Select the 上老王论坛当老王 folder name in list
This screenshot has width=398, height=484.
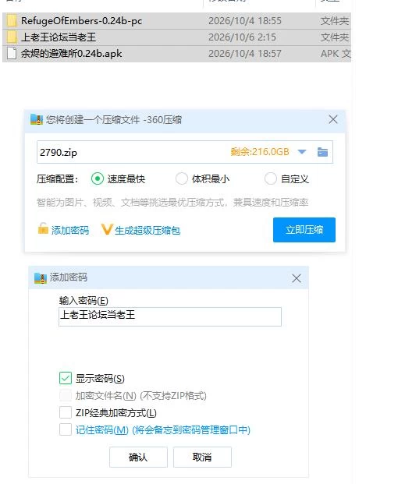pos(59,37)
